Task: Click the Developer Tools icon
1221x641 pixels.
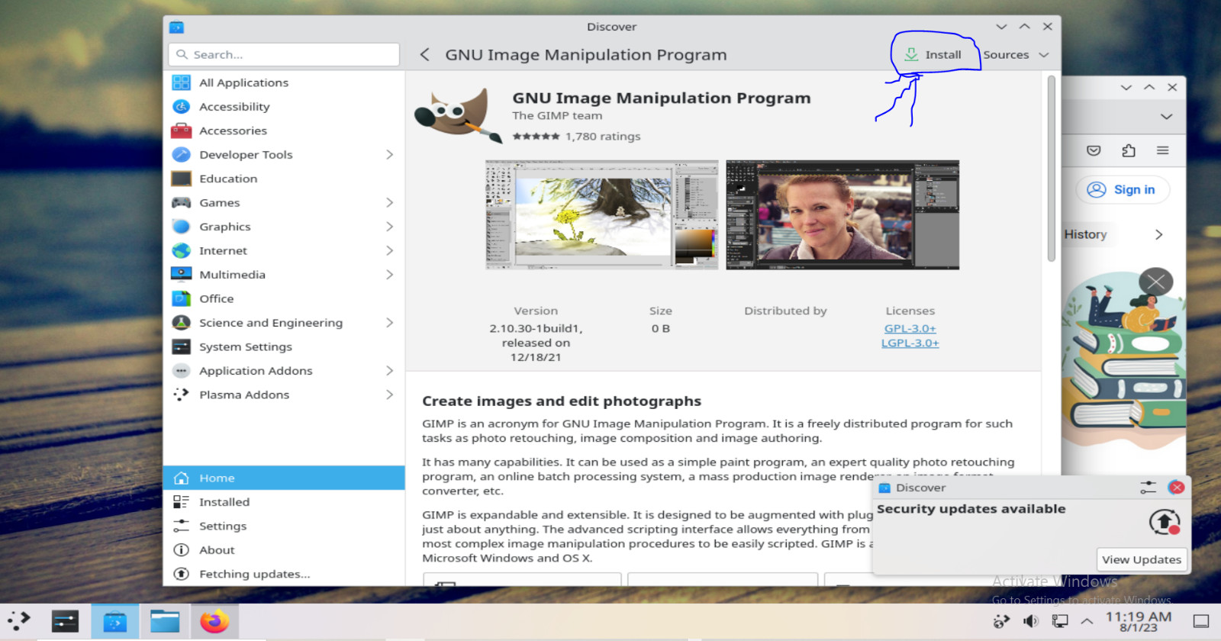Action: pos(181,155)
